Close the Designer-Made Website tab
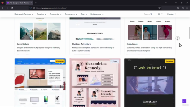This screenshot has width=190, height=107. pyautogui.click(x=31, y=3)
